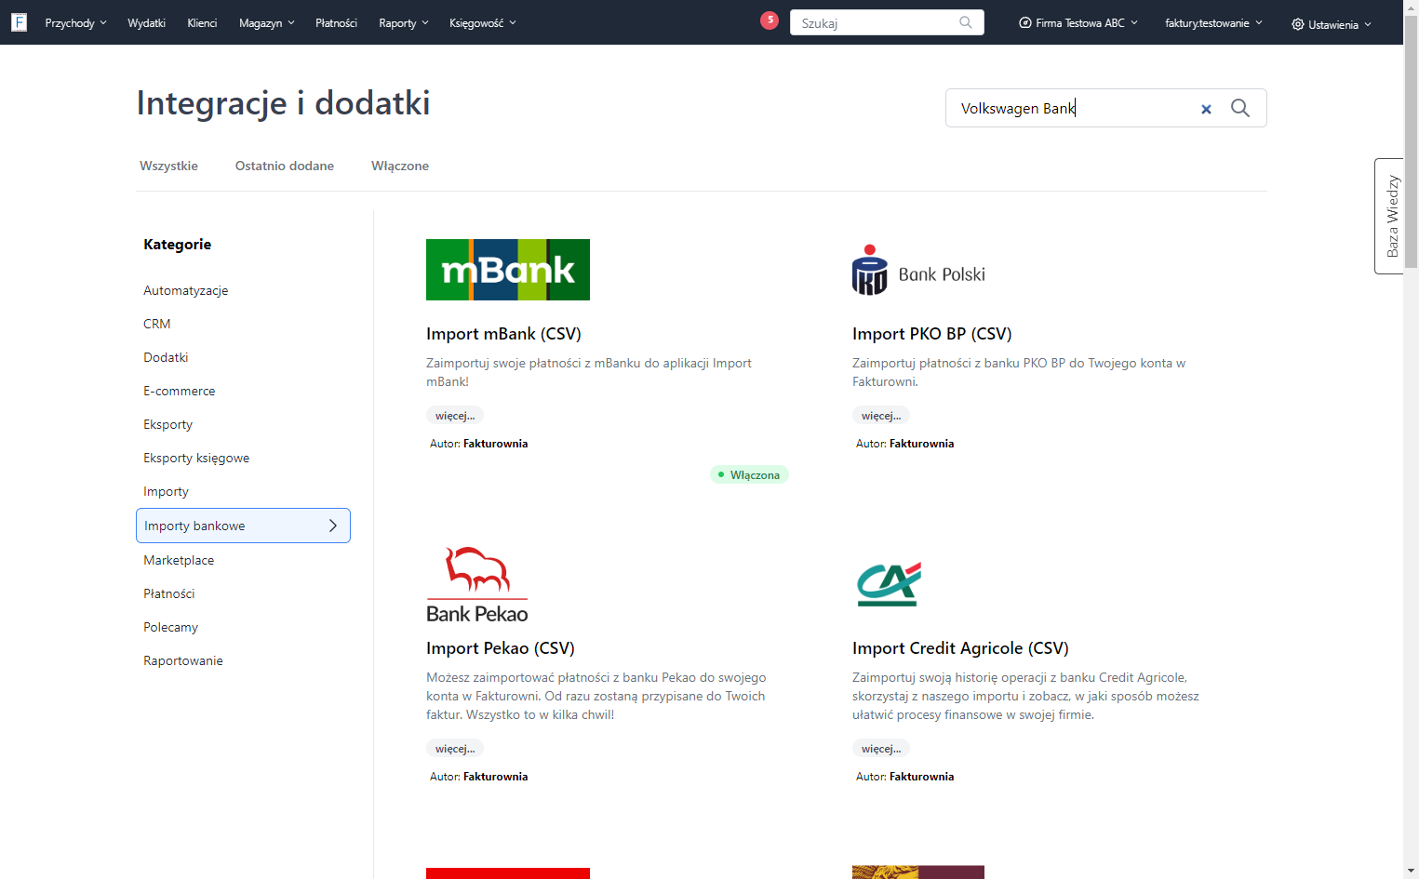The width and height of the screenshot is (1419, 879).
Task: Expand the Przychody dropdown menu
Action: click(75, 23)
